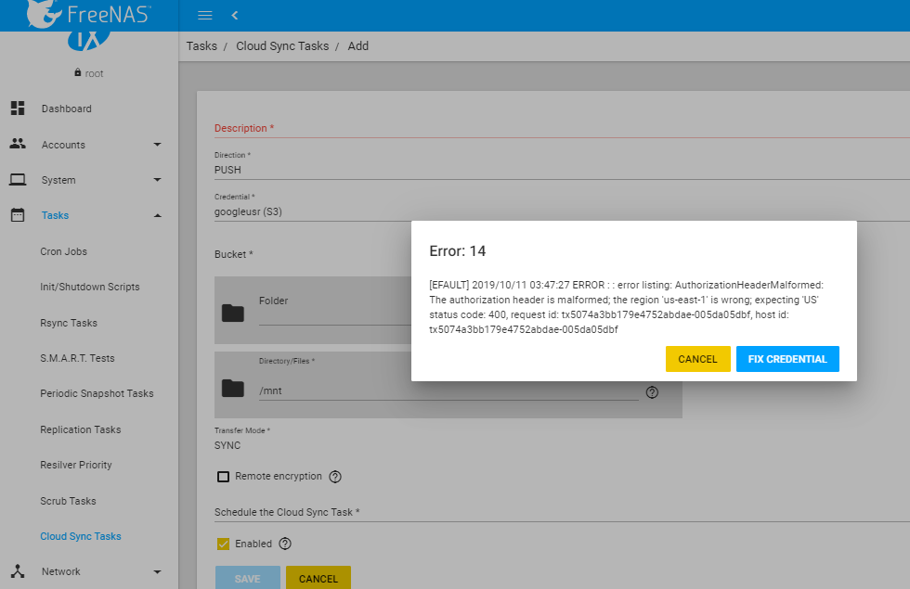910x589 pixels.
Task: Open the Credential dropdown googleusr (S3)
Action: click(x=562, y=211)
